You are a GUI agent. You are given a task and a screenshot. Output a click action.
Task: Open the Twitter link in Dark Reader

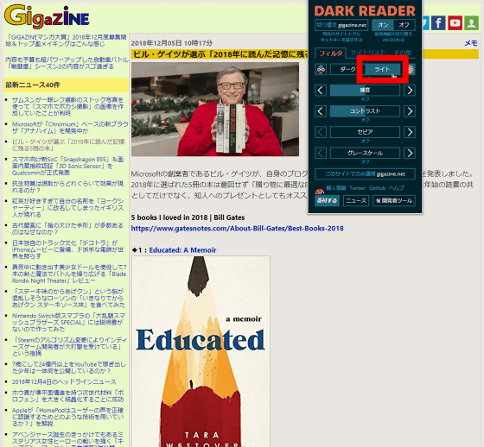(358, 188)
